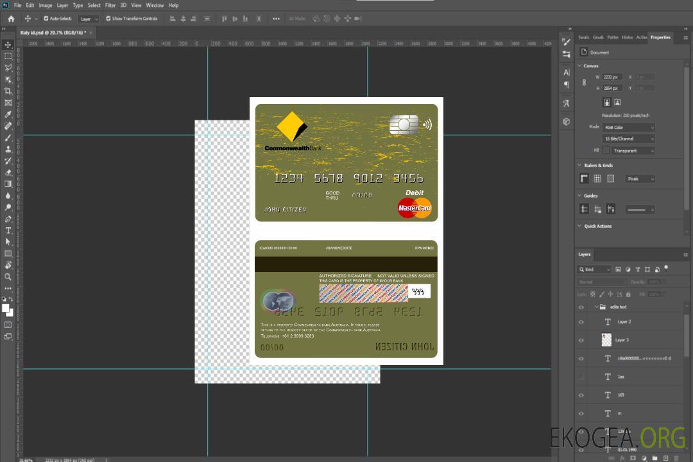
Task: Hide Layer 2 using its eye icon
Action: 581,322
